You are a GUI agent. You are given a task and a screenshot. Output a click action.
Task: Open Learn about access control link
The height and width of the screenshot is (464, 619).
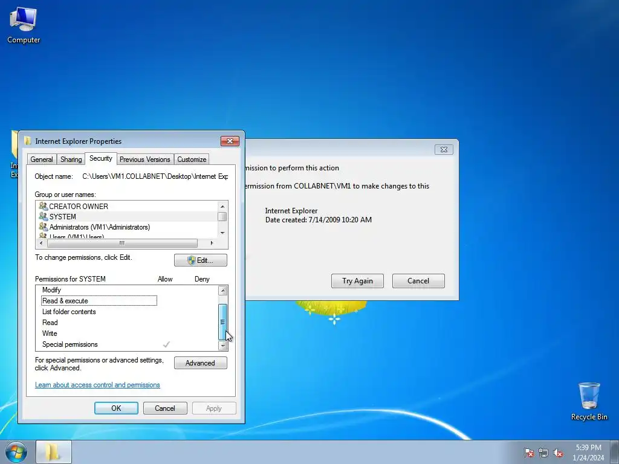coord(97,385)
